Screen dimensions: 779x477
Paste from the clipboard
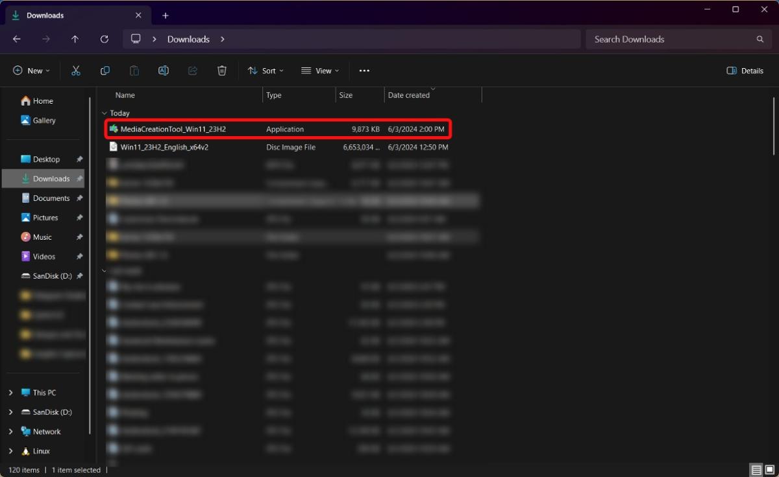(134, 71)
